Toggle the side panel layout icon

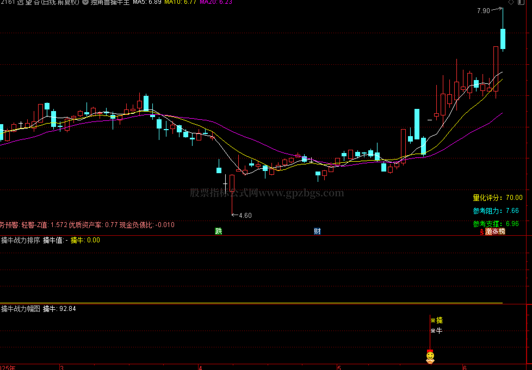[521, 2]
